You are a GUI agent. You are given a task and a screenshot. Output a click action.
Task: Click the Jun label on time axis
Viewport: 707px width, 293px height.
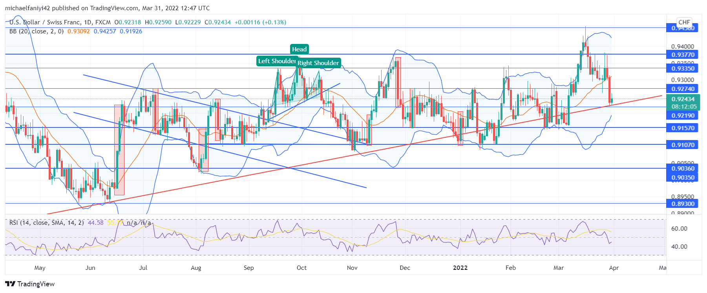pos(90,268)
